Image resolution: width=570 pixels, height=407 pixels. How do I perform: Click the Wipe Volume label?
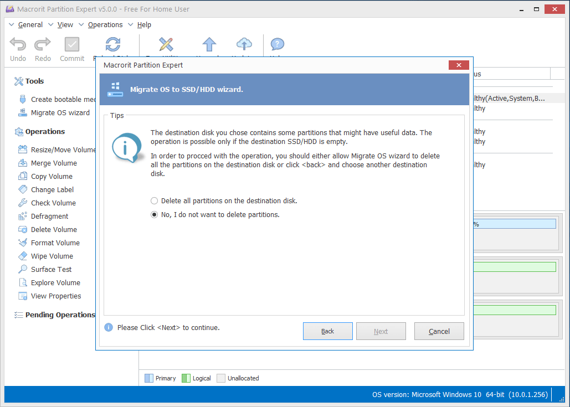click(x=52, y=256)
